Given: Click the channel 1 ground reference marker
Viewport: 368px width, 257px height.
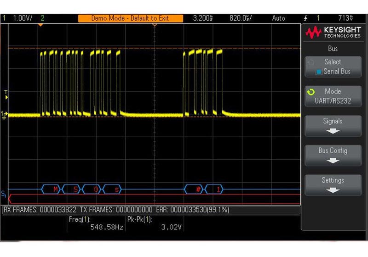Looking at the screenshot, I should pyautogui.click(x=4, y=115).
